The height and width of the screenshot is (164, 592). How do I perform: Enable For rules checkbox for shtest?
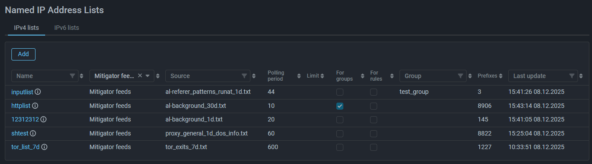[374, 133]
